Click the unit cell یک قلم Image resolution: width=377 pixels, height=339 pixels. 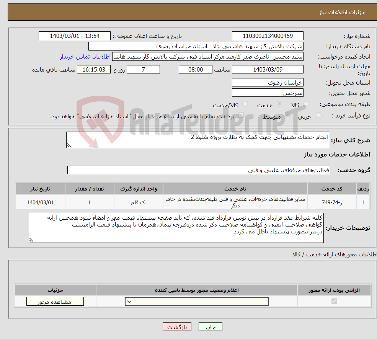139,202
